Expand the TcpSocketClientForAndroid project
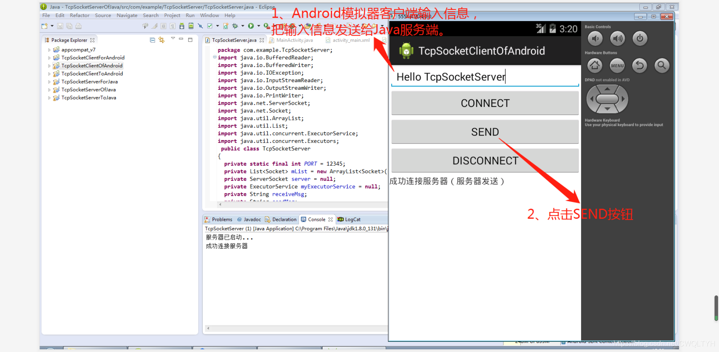719x352 pixels. tap(49, 58)
